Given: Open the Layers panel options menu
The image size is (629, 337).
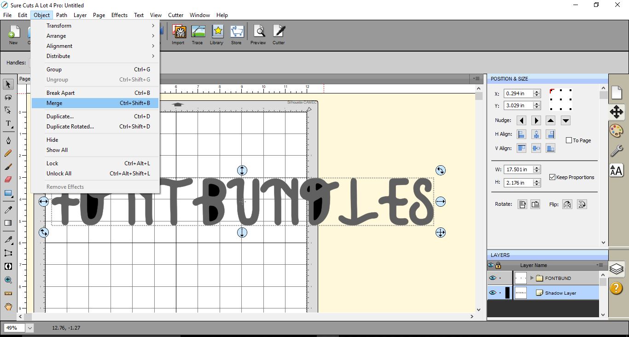Looking at the screenshot, I should coord(600,265).
